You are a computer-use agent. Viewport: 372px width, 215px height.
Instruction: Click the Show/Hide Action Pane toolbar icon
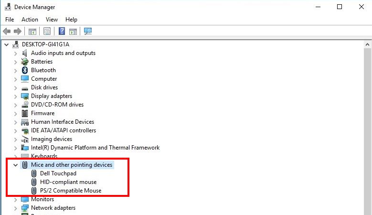pyautogui.click(x=73, y=32)
